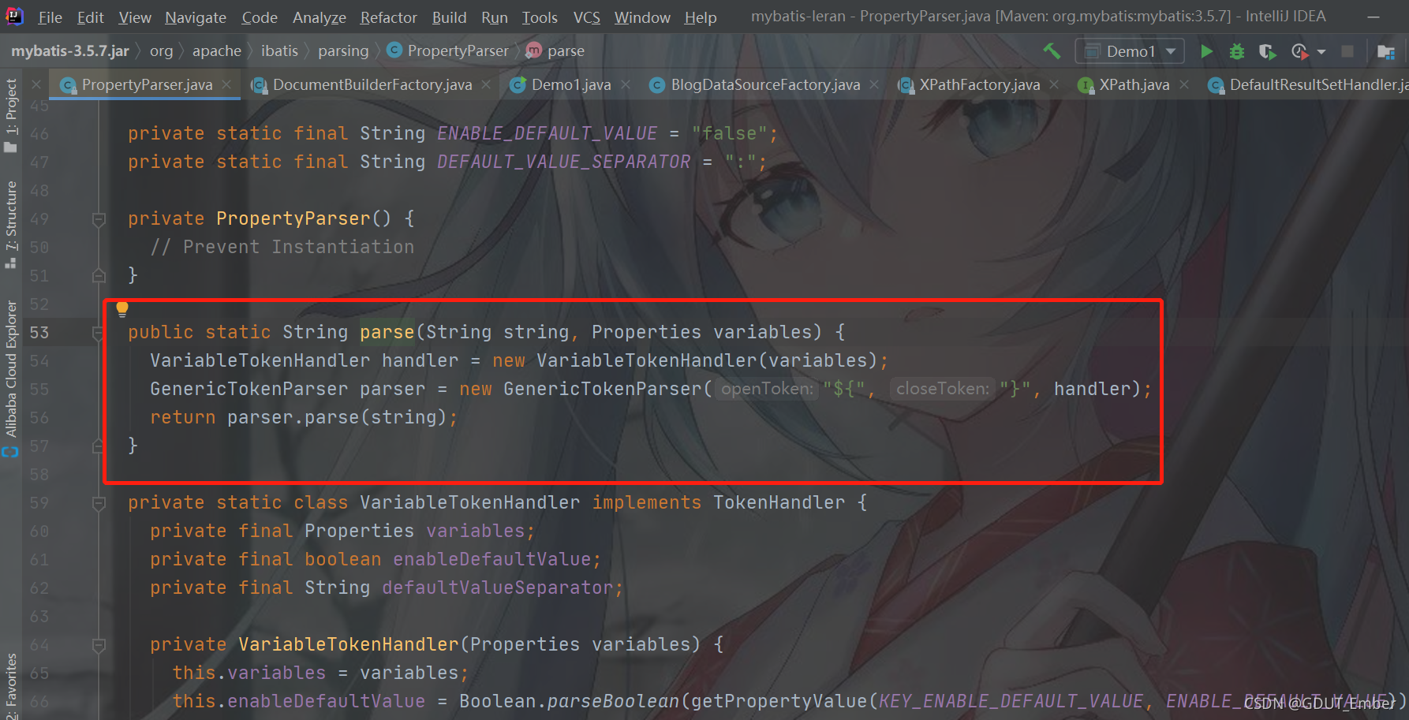Click the parse method icon in breadcrumb
The width and height of the screenshot is (1409, 720).
pyautogui.click(x=534, y=50)
